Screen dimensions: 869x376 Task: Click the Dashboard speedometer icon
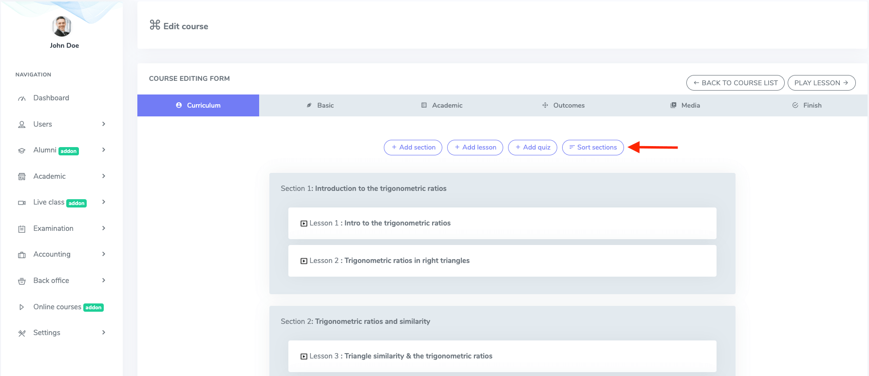pos(22,98)
